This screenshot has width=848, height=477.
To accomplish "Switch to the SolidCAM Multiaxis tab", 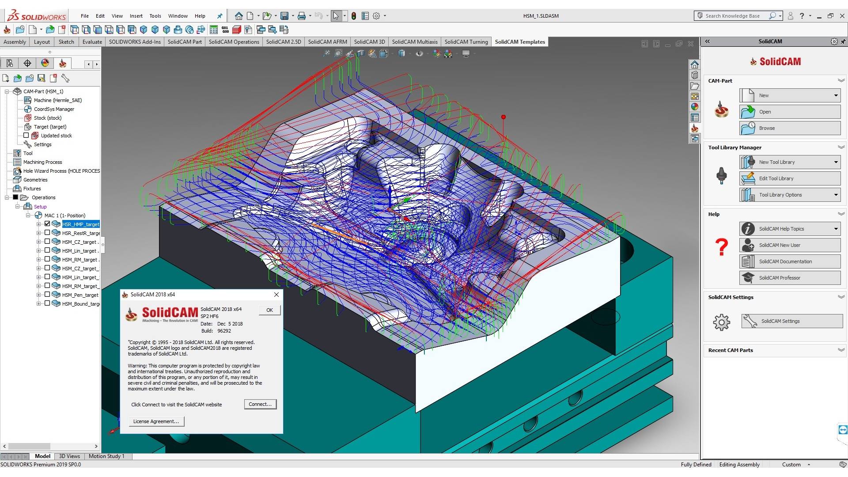I will (x=415, y=42).
